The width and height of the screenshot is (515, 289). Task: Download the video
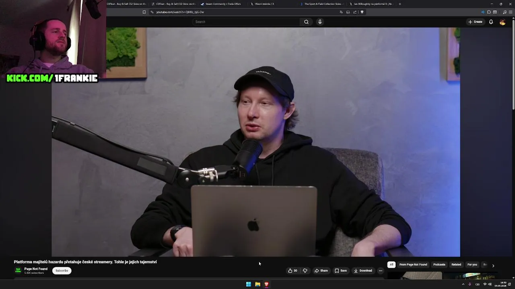[x=363, y=271]
